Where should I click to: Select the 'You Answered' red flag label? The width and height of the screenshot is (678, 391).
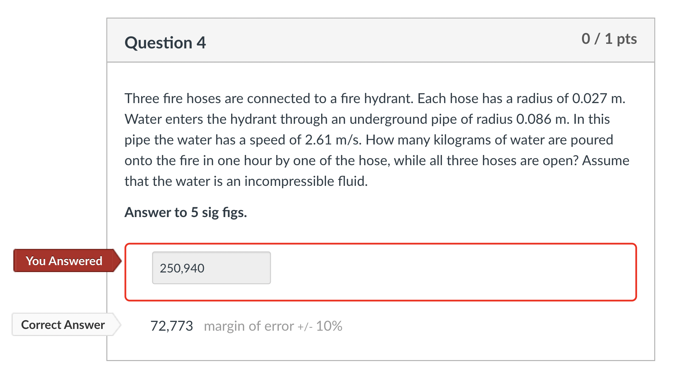[63, 261]
